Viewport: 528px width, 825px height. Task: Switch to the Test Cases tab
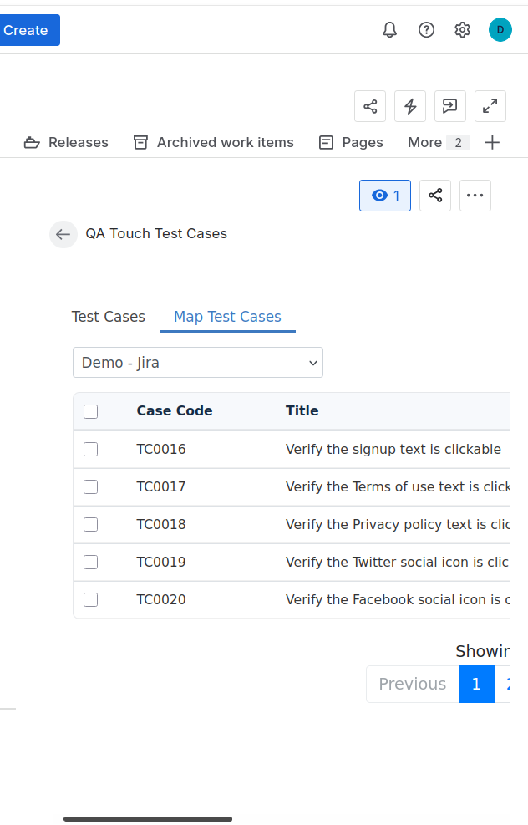coord(108,317)
